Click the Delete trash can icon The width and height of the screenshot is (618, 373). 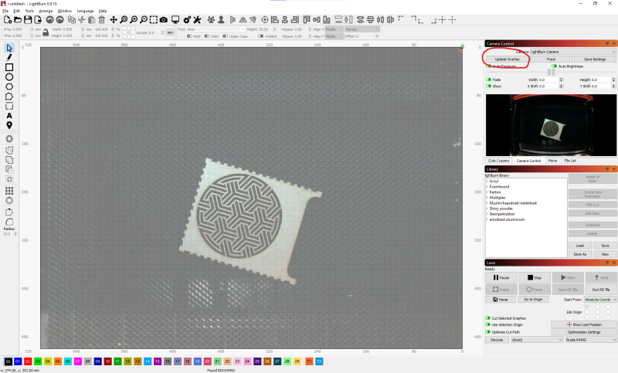(x=102, y=20)
